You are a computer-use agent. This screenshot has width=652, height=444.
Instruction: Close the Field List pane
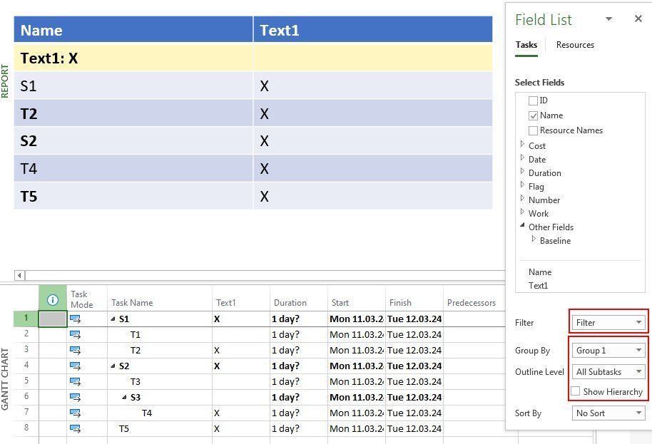tap(638, 19)
